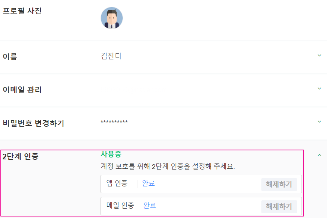
Task: Open the 이메일 관리 section heading
Action: click(22, 90)
